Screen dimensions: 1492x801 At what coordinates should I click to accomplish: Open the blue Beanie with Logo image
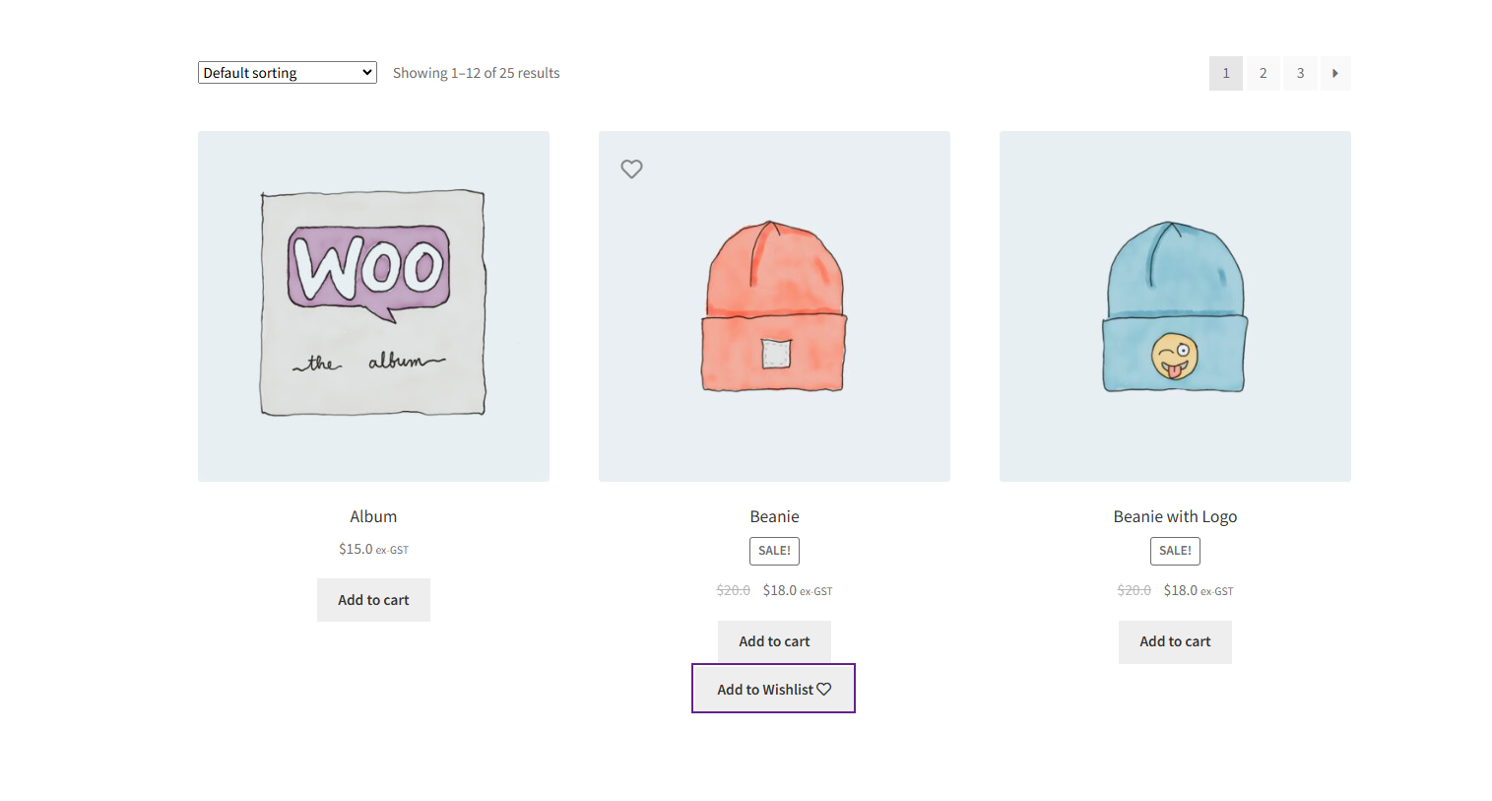1175,305
